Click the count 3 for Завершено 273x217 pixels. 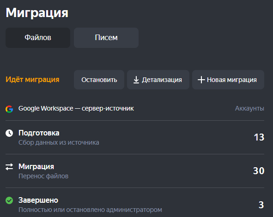(x=261, y=205)
